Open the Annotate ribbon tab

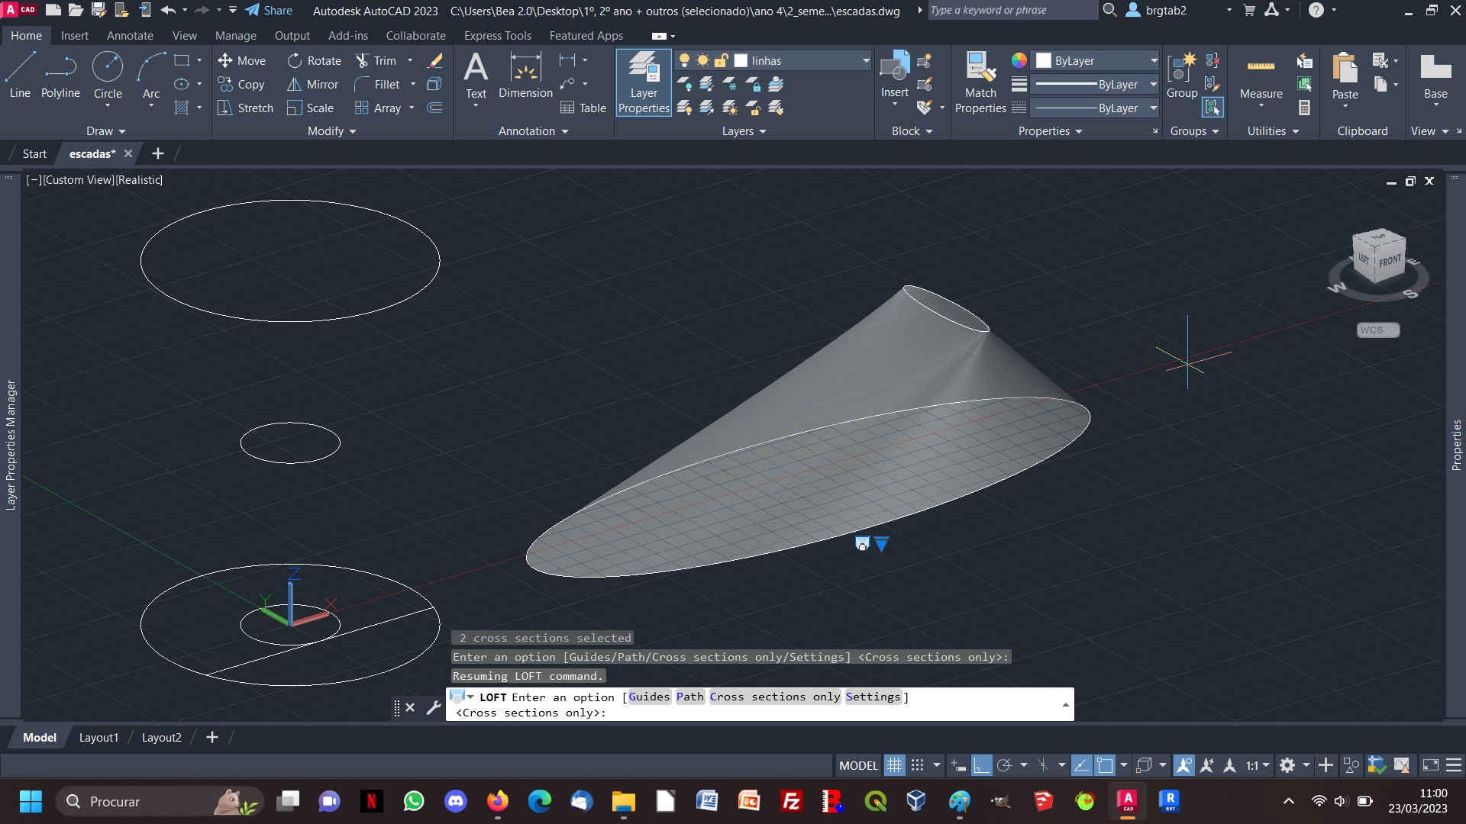click(130, 35)
